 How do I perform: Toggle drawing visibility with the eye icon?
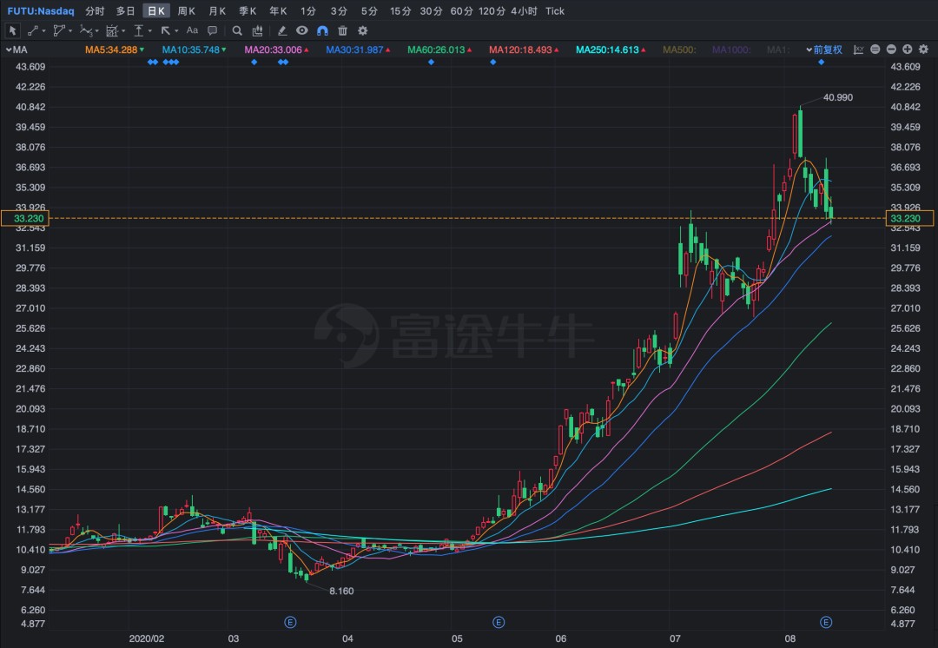pyautogui.click(x=303, y=30)
